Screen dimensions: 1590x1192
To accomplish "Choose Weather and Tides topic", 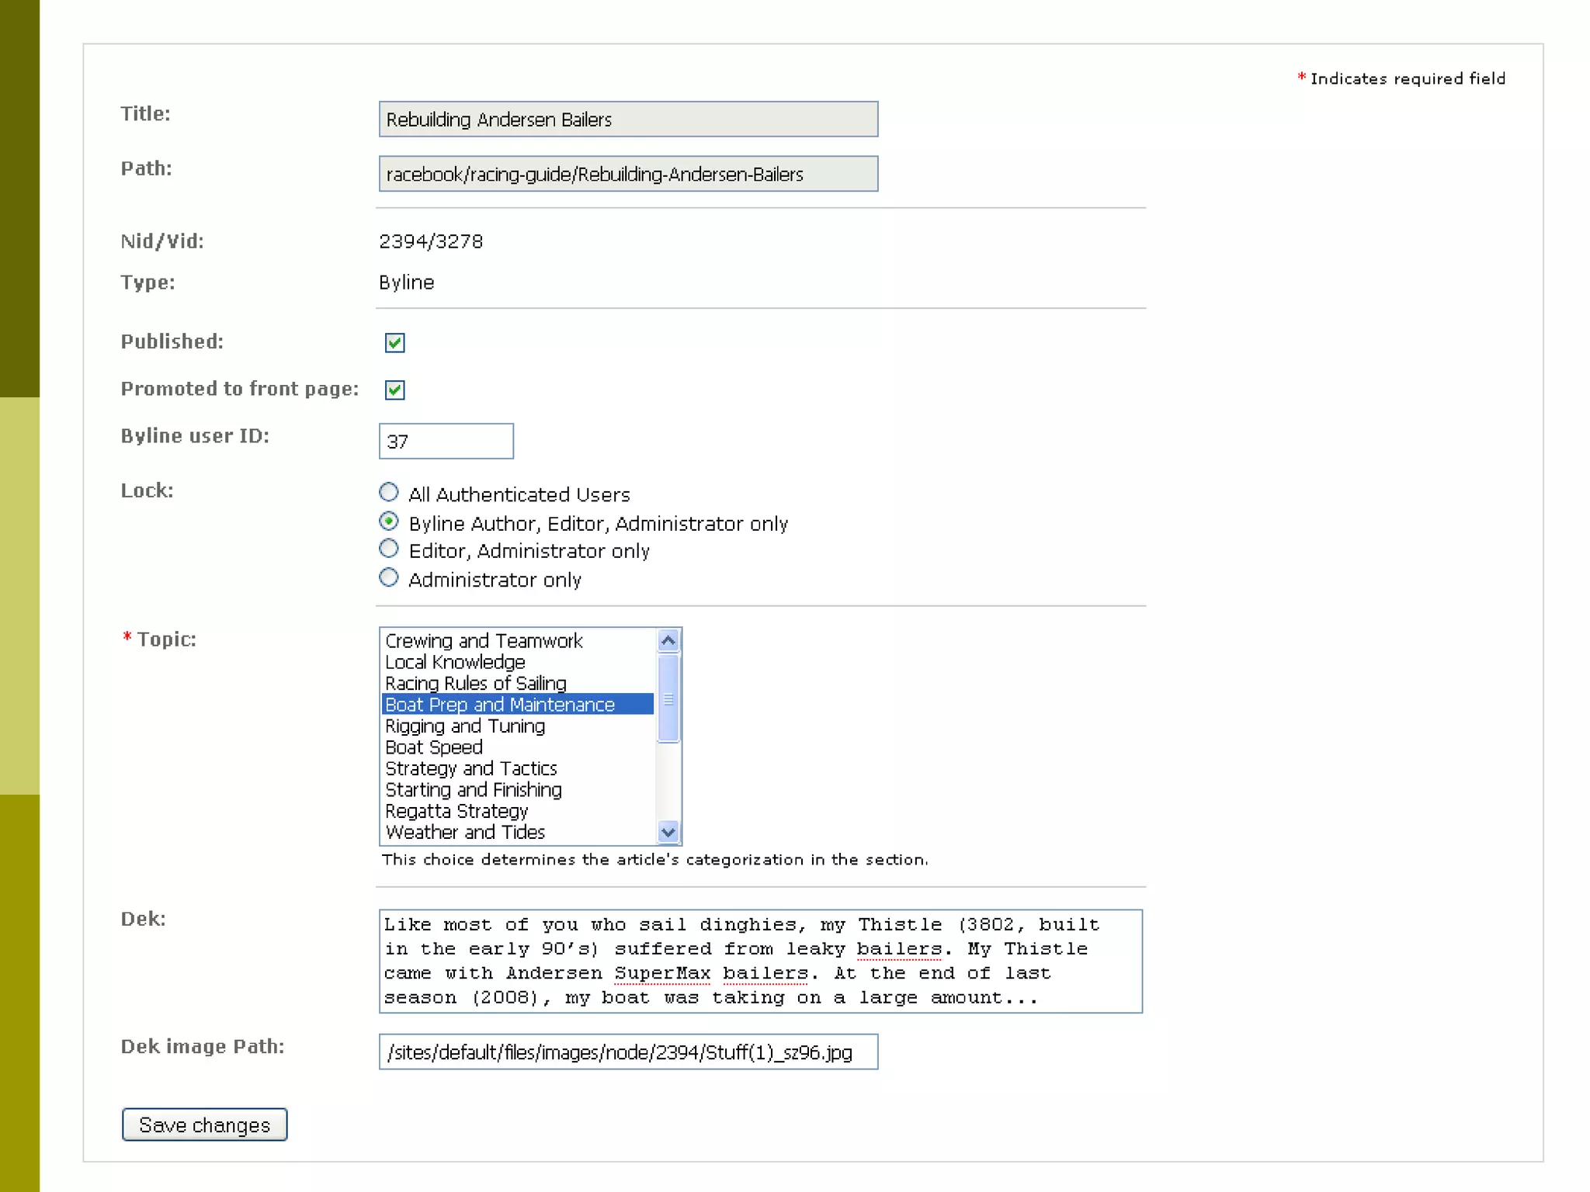I will click(465, 833).
